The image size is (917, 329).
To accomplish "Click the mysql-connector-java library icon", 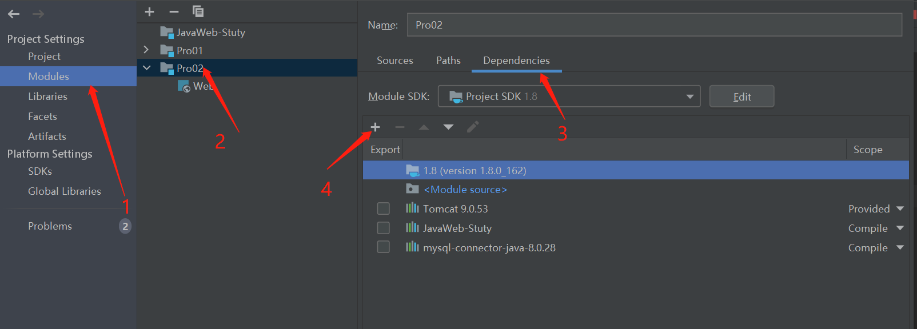I will click(412, 247).
